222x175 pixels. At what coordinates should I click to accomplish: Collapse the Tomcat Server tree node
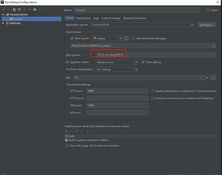[3, 15]
